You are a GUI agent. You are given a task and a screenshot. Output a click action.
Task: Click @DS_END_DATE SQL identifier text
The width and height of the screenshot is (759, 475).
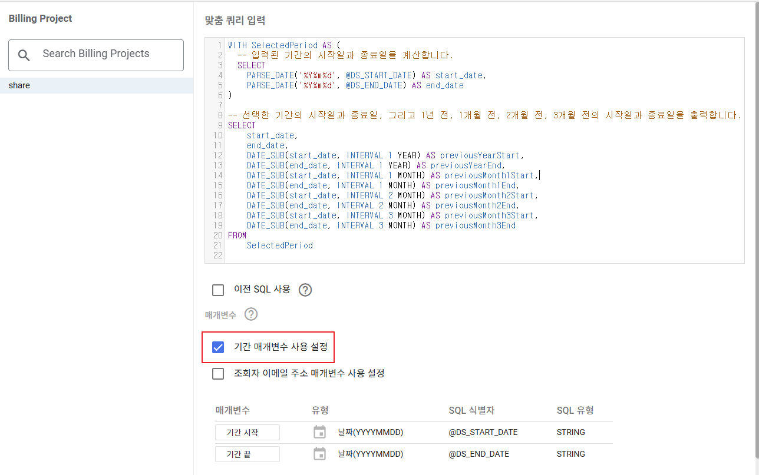[x=479, y=454]
